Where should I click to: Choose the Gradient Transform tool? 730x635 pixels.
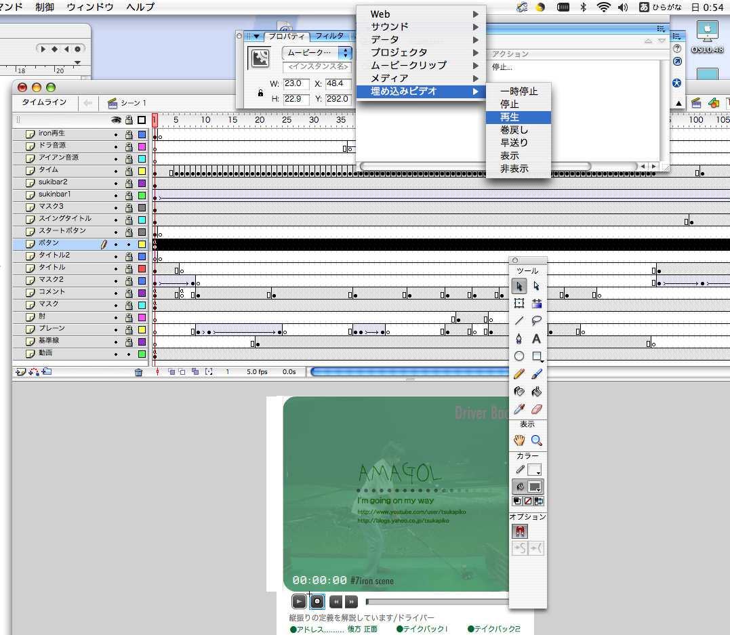point(536,304)
